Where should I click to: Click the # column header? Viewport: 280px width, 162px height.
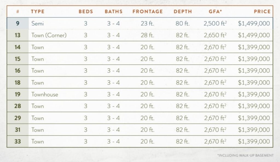pyautogui.click(x=17, y=11)
